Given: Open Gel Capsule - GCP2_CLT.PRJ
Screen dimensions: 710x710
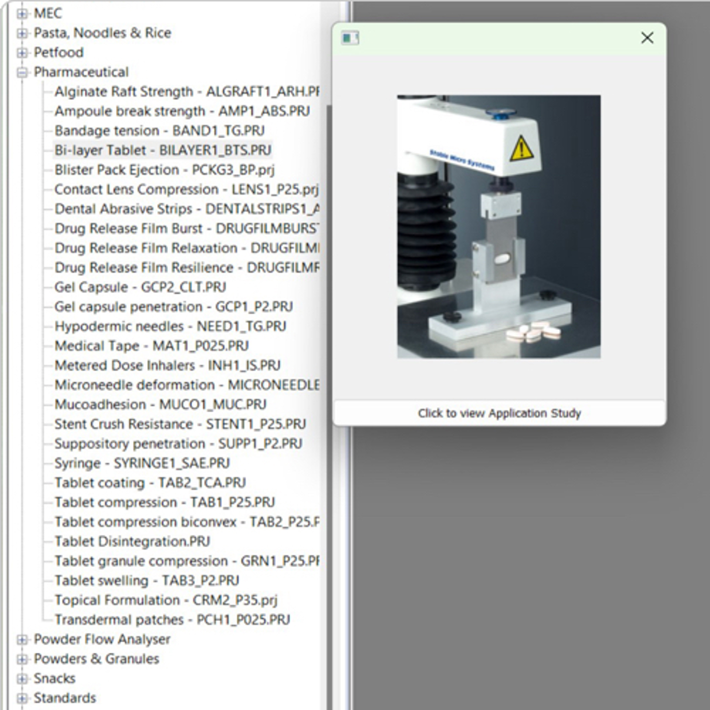Looking at the screenshot, I should click(x=141, y=287).
